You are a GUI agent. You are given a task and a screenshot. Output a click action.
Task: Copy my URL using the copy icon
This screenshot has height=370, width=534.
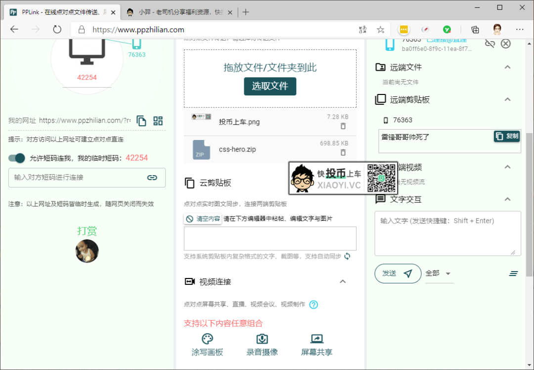click(x=141, y=120)
